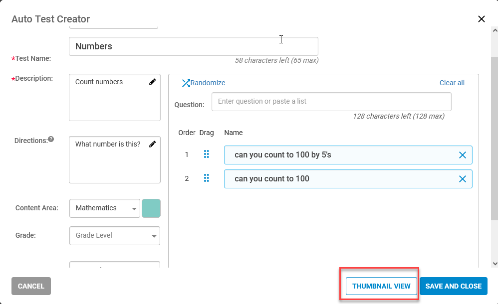This screenshot has width=498, height=304.
Task: Close the Auto Test Creator dialog
Action: [x=482, y=19]
